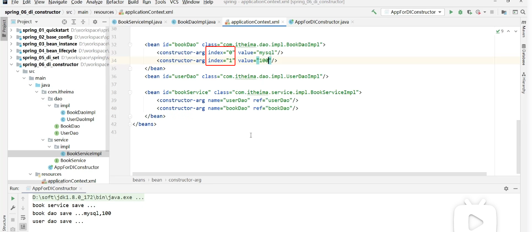
Task: Open the inspections widget showing 9
Action: (x=500, y=31)
